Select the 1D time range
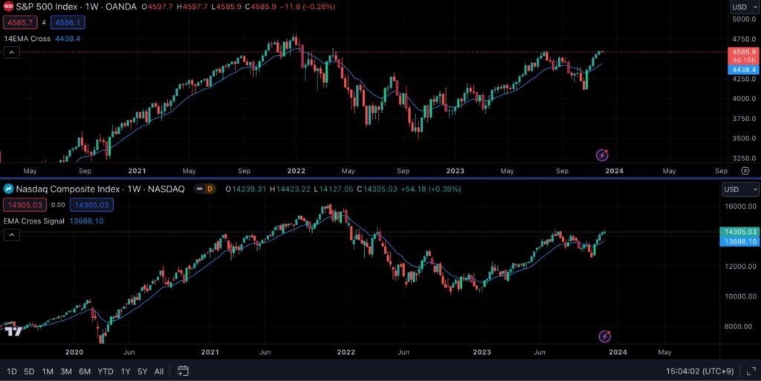 [12, 372]
